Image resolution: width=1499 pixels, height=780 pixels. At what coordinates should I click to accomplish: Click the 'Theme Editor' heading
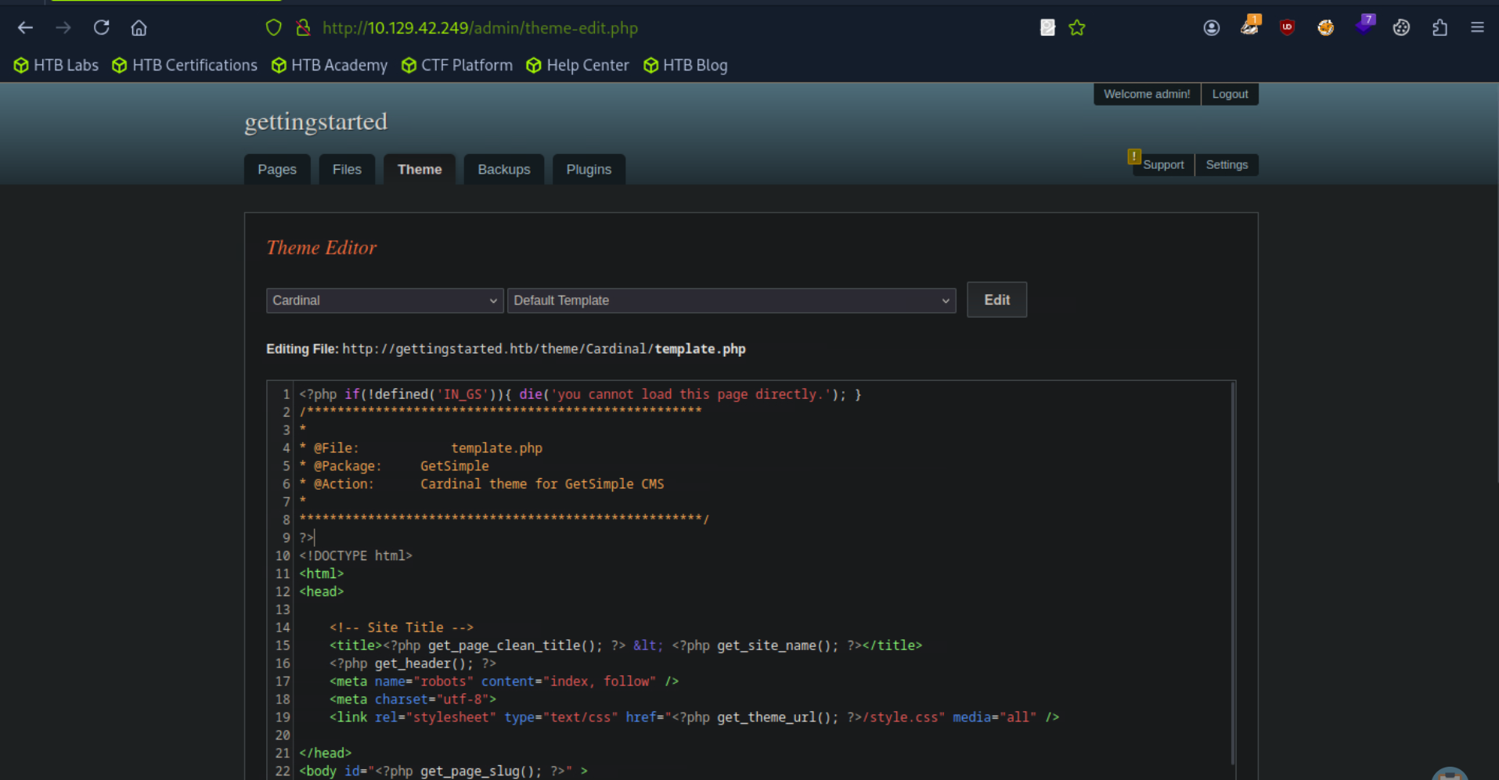[321, 248]
